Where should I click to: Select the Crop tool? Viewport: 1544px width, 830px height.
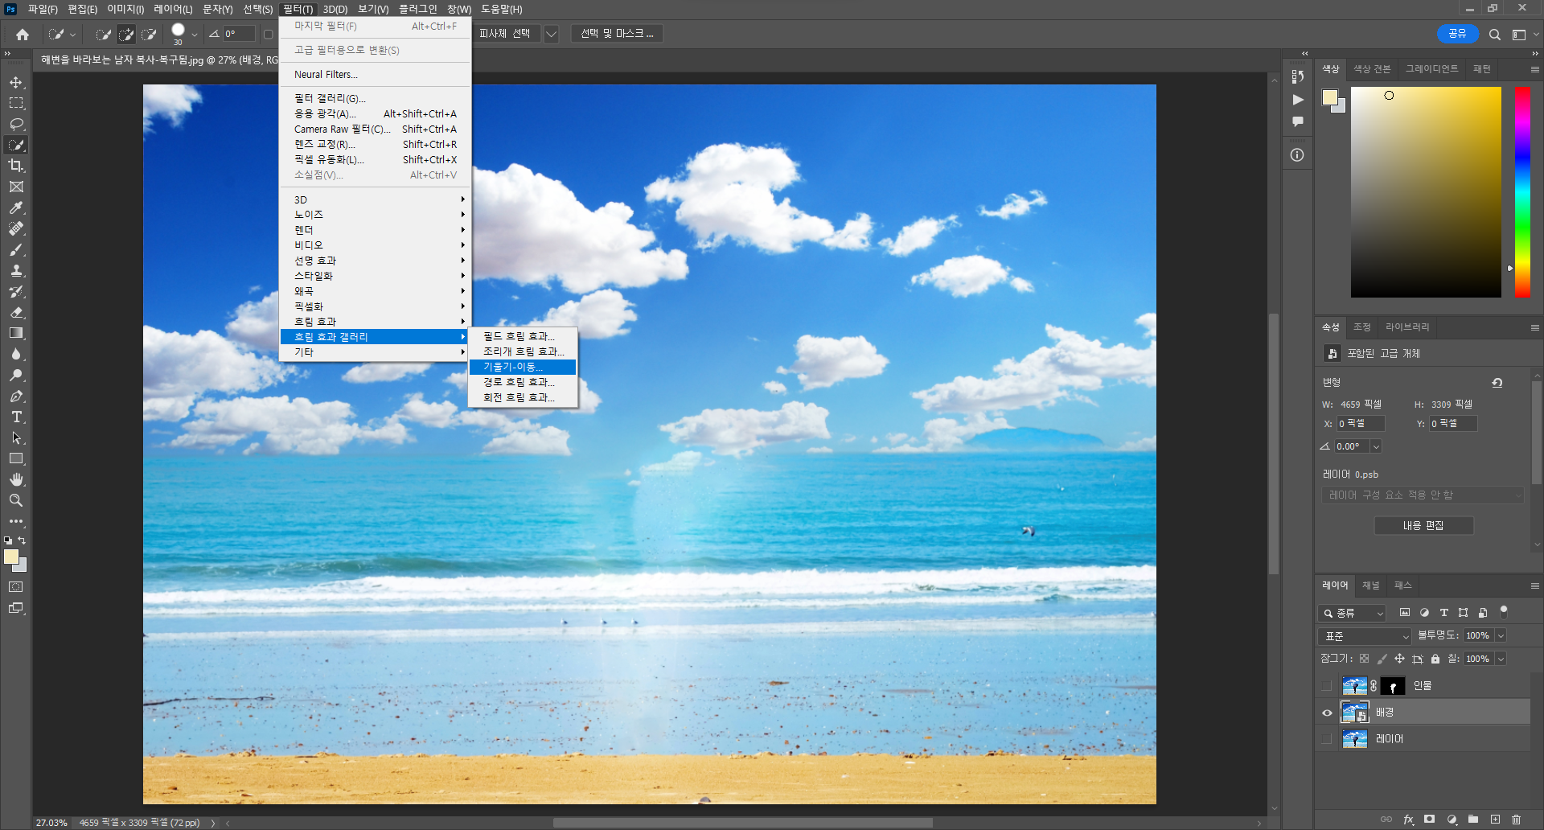point(16,166)
